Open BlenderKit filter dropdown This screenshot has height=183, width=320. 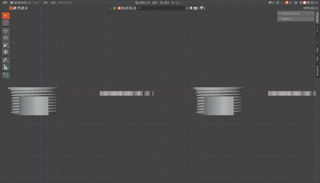(202, 8)
